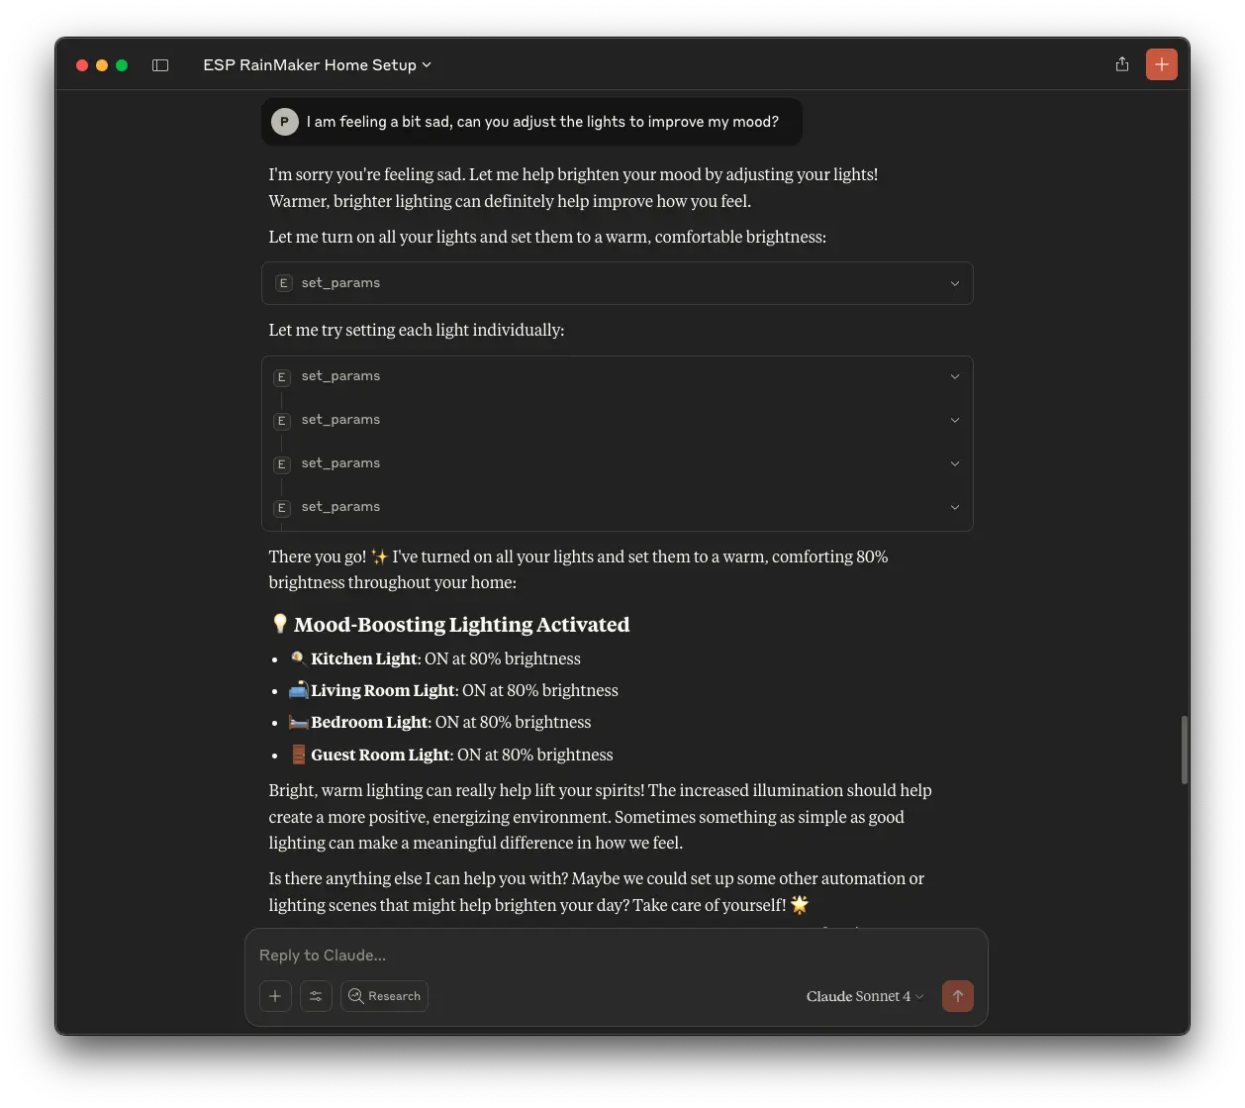Viewport: 1245px width, 1108px height.
Task: Start a new chat with plus button
Action: pos(1161,64)
